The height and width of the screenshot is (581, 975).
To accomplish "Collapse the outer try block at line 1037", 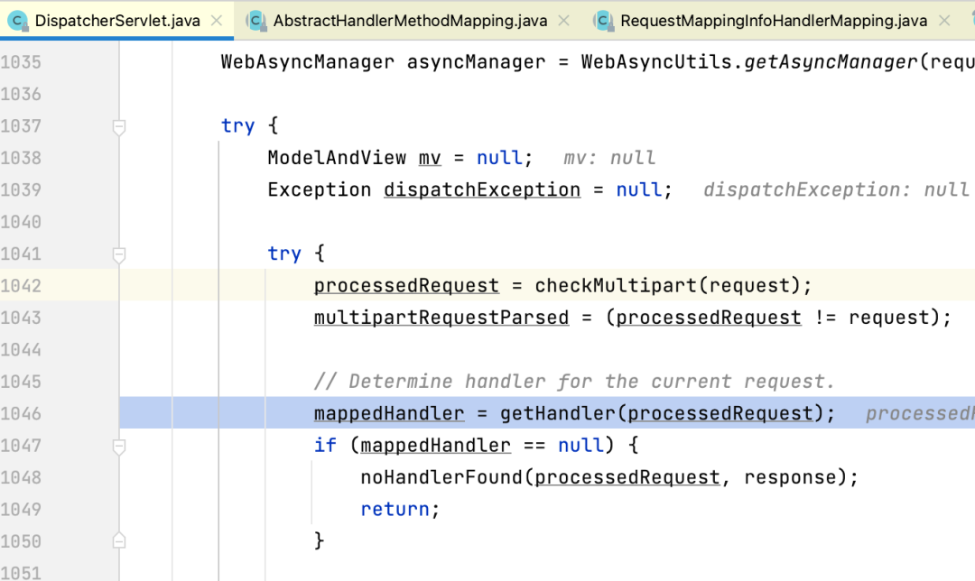I will click(118, 127).
